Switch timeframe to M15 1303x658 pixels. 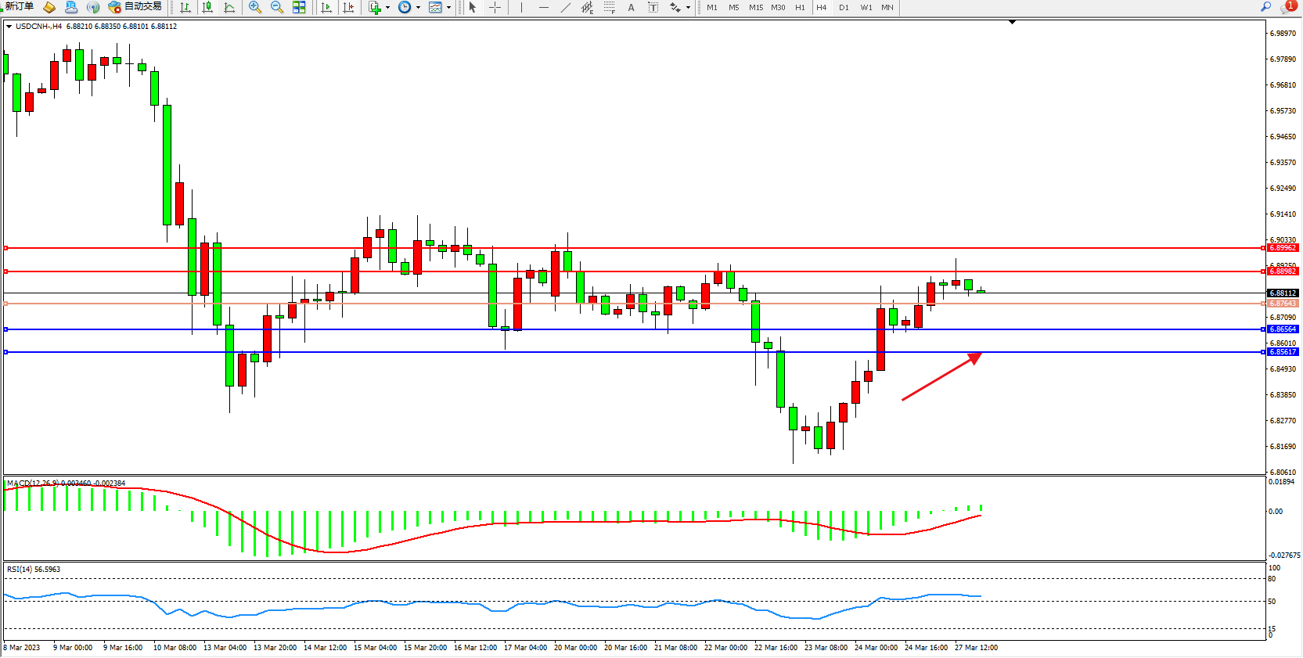755,7
